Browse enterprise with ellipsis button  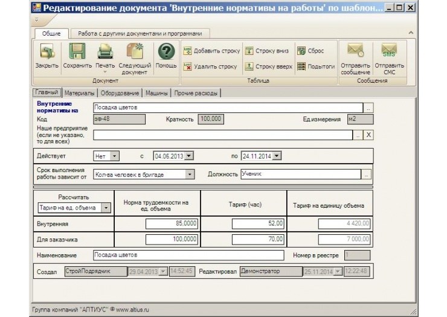tap(358, 135)
